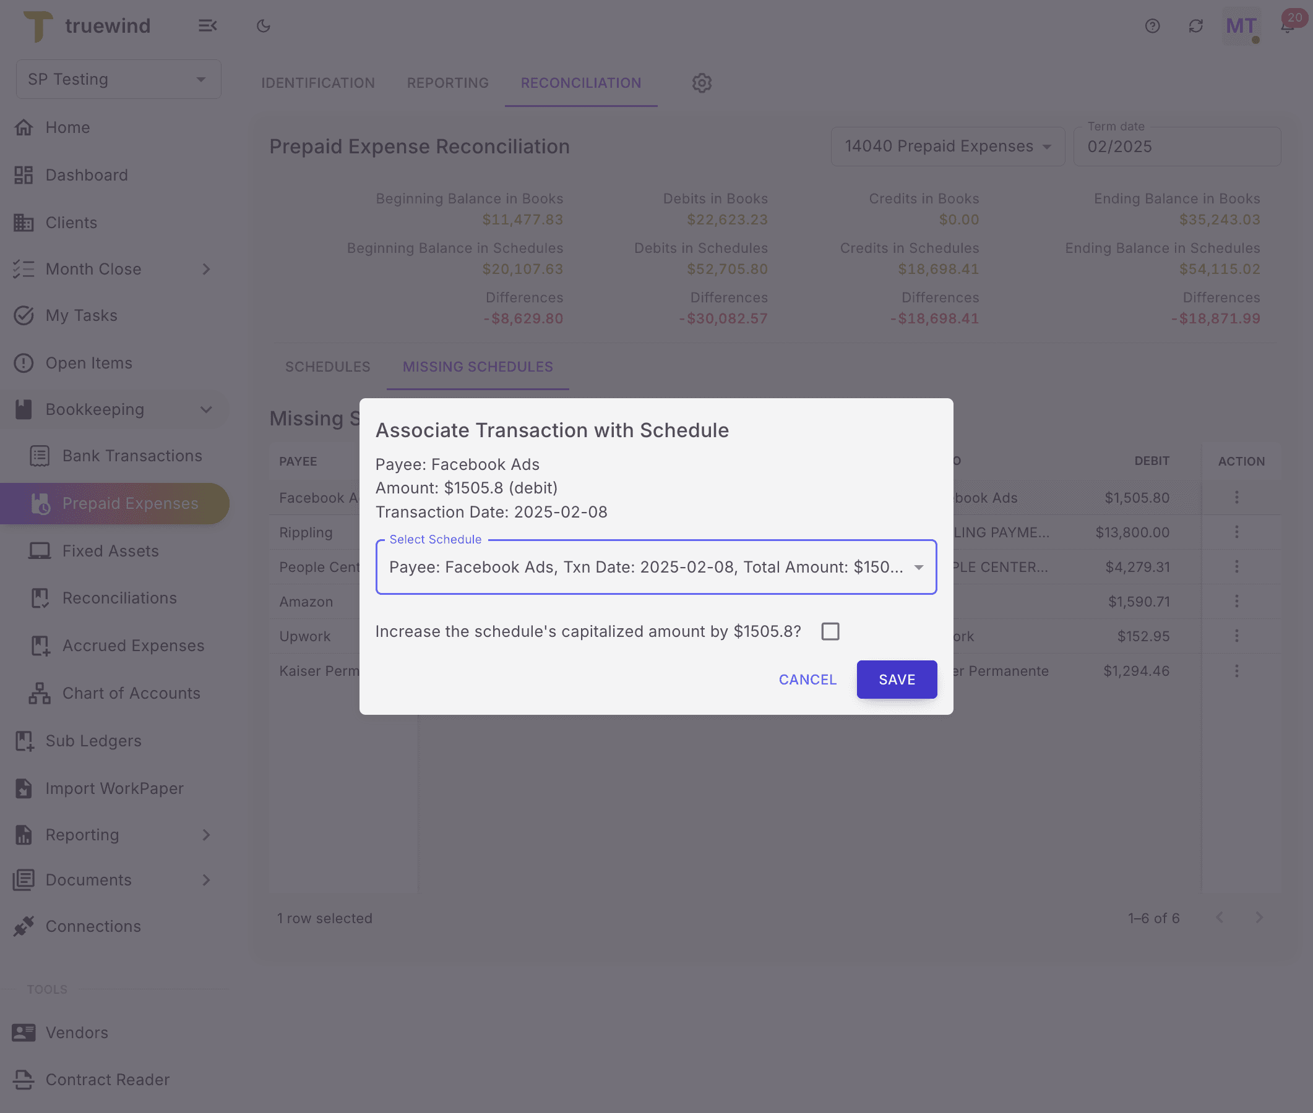Open the settings gear beside Reconciliation tab
Image resolution: width=1313 pixels, height=1113 pixels.
click(701, 83)
